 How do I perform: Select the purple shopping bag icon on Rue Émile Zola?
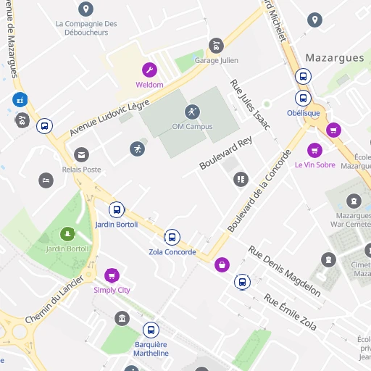pos(222,264)
